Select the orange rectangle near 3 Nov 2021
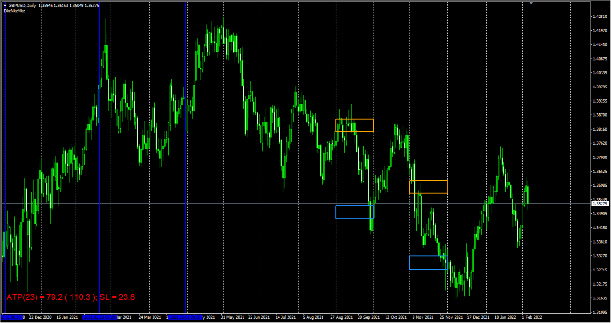Screen dimensions: 611x323 [428, 187]
